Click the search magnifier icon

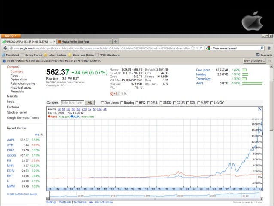tap(262, 48)
